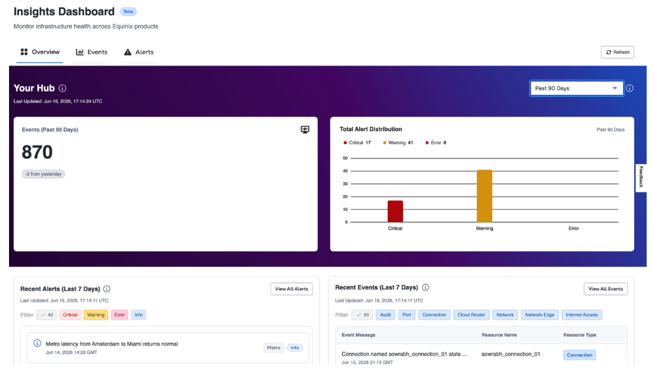Click the red Critical bar in chart
The height and width of the screenshot is (369, 654).
click(395, 212)
